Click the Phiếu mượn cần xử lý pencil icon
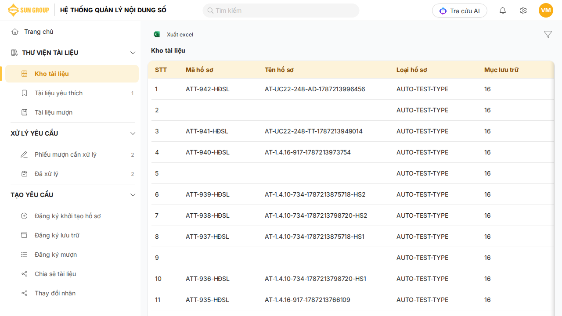 24,154
